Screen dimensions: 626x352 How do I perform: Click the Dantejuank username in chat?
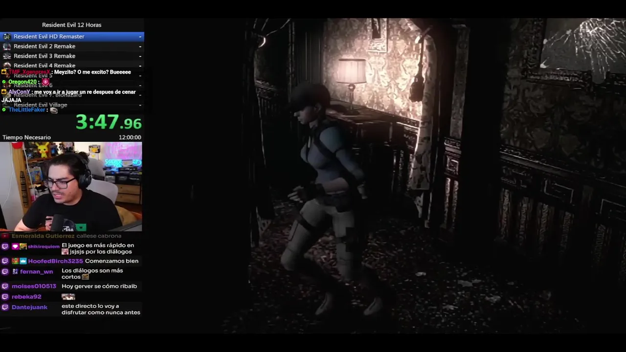(29, 307)
